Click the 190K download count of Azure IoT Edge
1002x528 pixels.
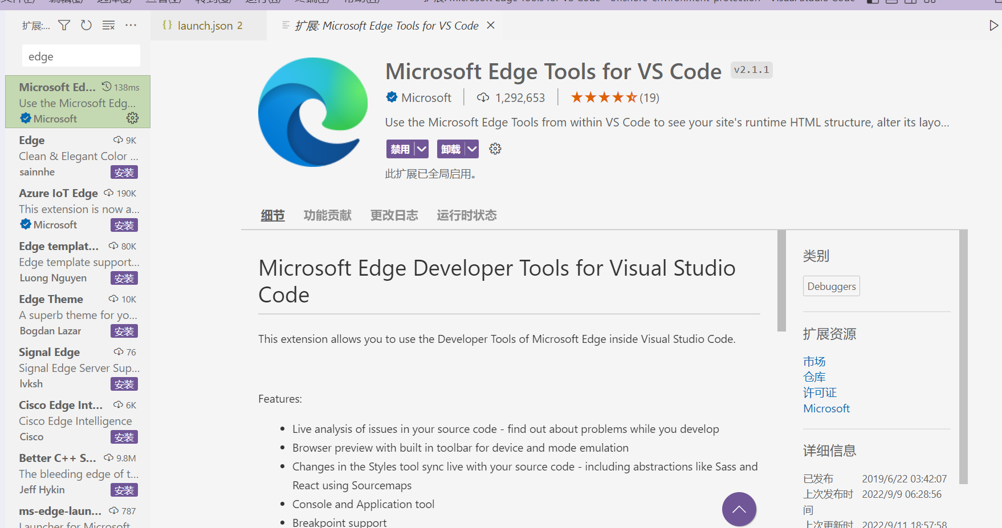pos(127,193)
